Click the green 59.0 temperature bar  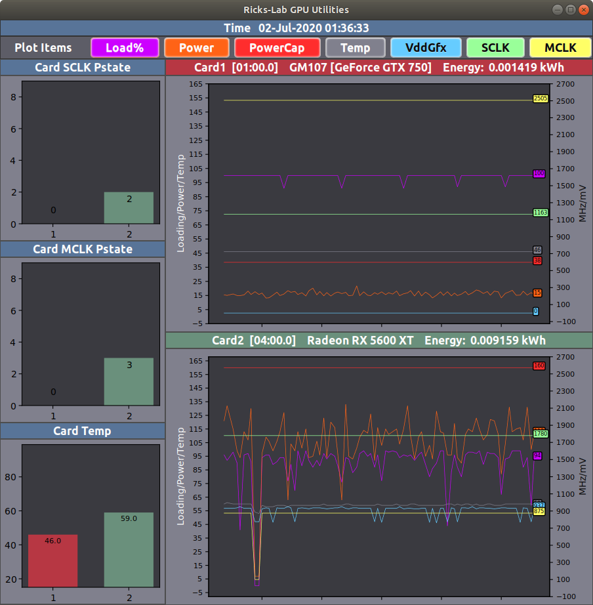129,549
